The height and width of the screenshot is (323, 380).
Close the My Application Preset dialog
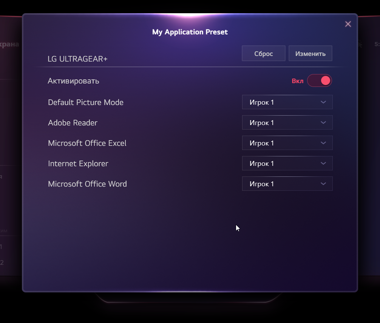348,24
